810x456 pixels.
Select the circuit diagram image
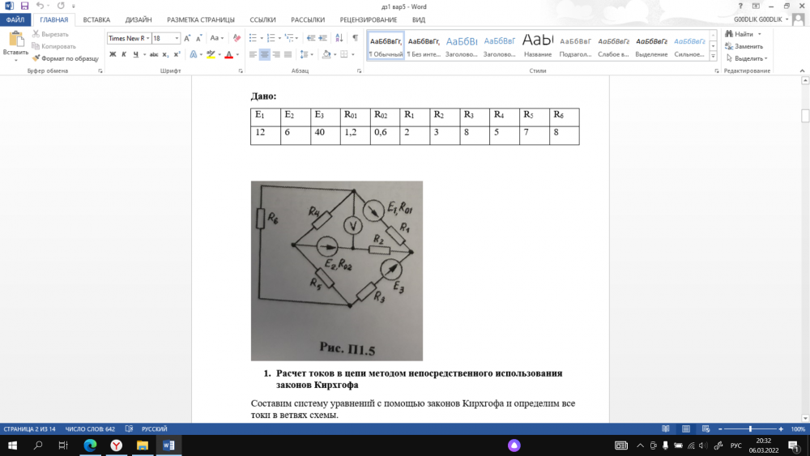coord(337,271)
